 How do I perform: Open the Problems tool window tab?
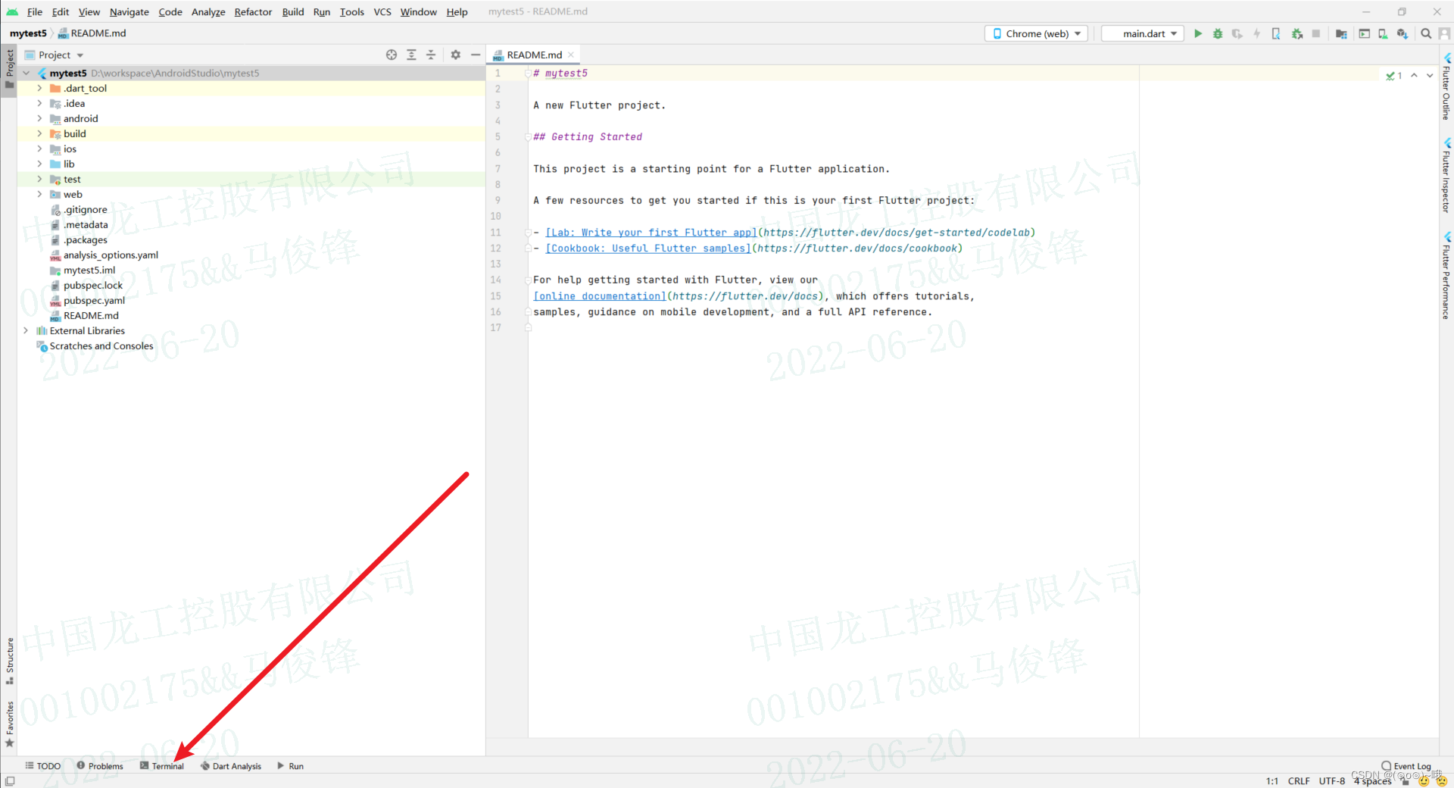coord(100,766)
